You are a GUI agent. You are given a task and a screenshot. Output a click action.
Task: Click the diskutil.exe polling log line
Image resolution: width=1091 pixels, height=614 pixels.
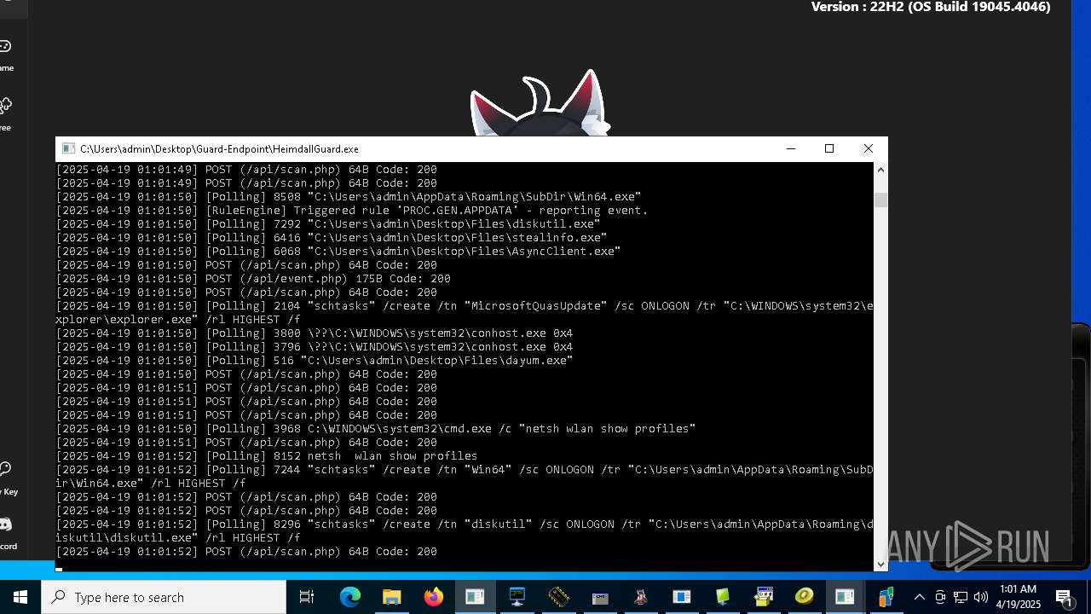[x=328, y=224]
